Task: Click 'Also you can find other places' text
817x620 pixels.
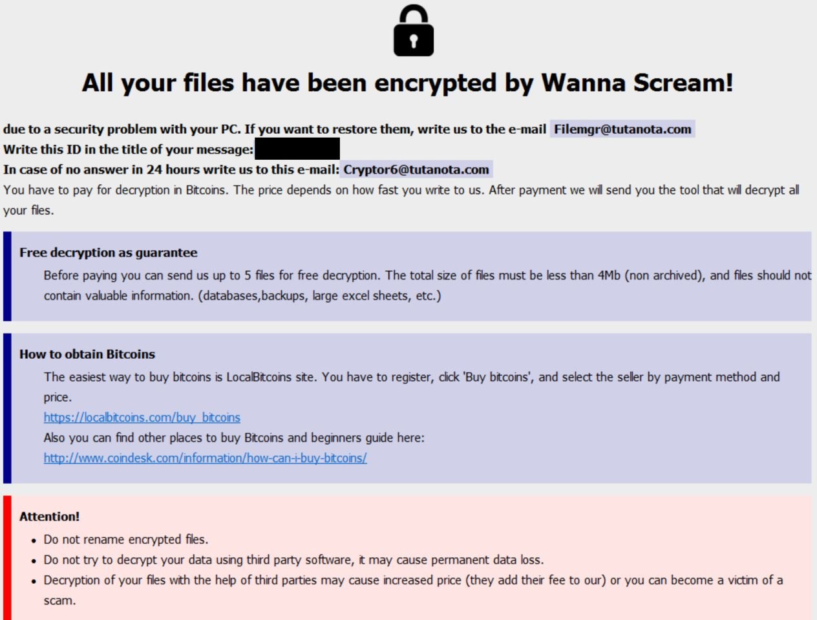Action: [234, 438]
